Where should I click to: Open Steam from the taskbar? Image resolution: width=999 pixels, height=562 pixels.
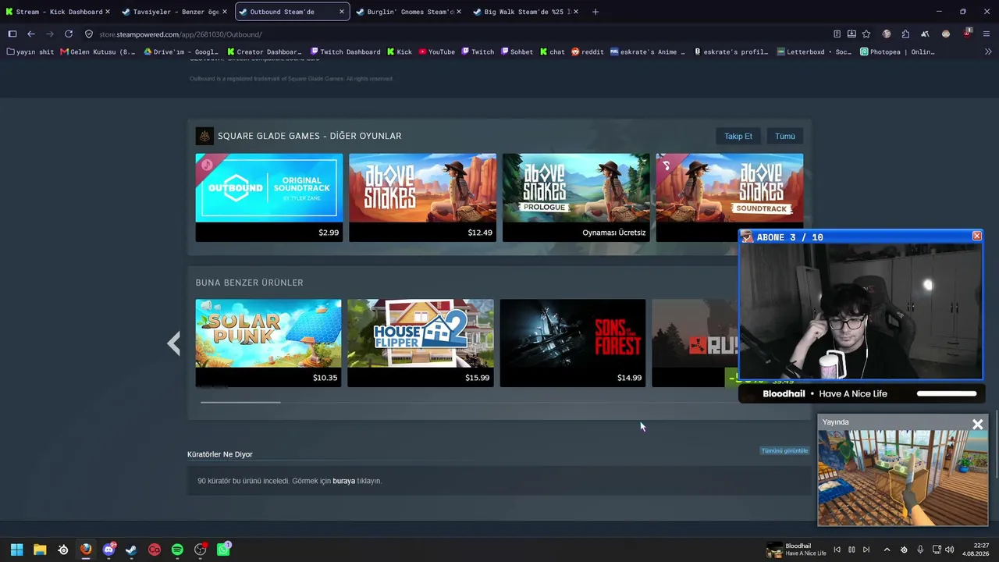pyautogui.click(x=131, y=550)
